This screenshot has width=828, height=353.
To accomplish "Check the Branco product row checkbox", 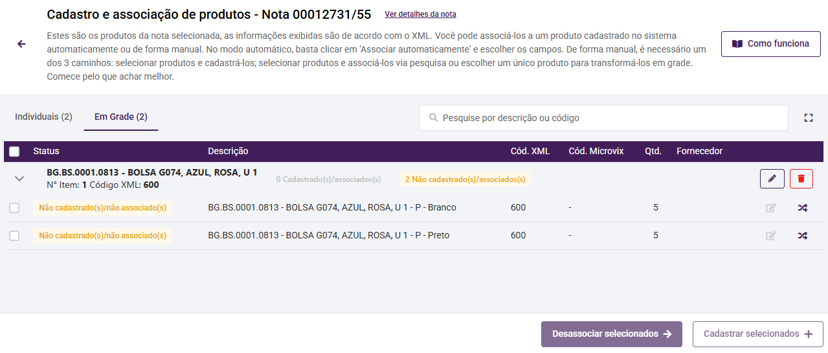I will [x=14, y=208].
